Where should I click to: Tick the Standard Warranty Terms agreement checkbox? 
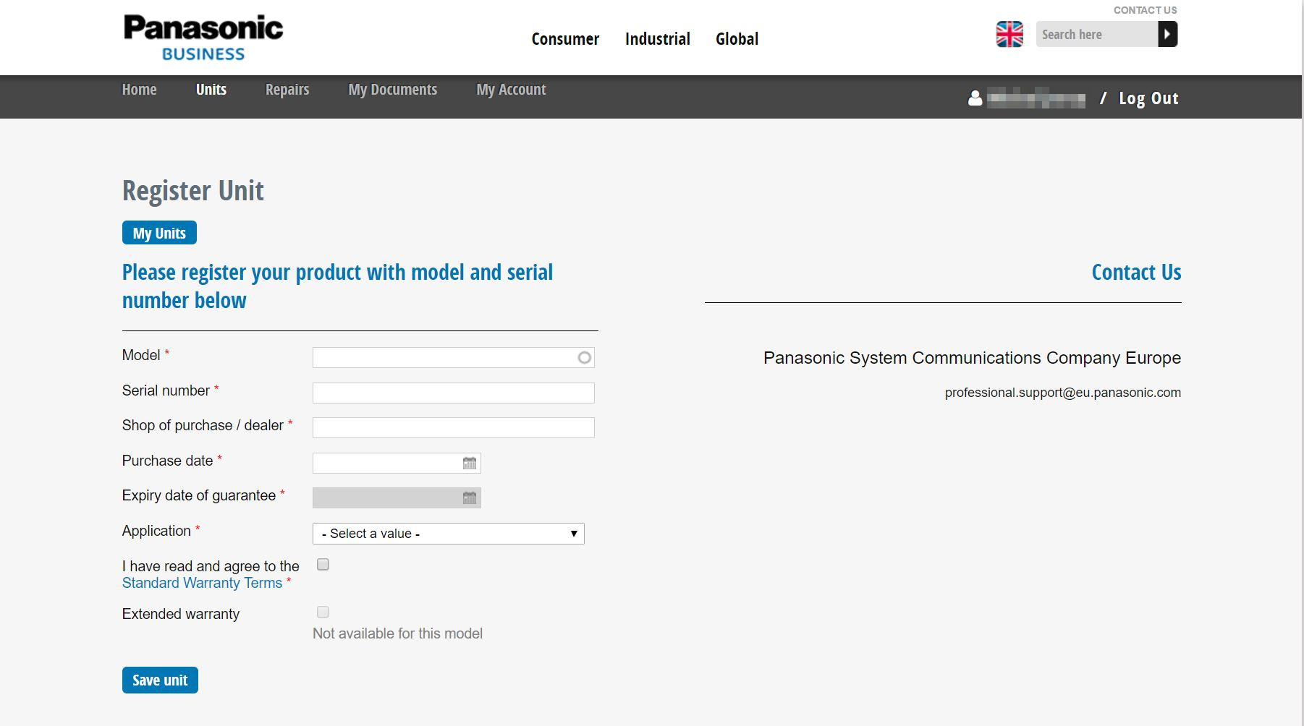(323, 565)
